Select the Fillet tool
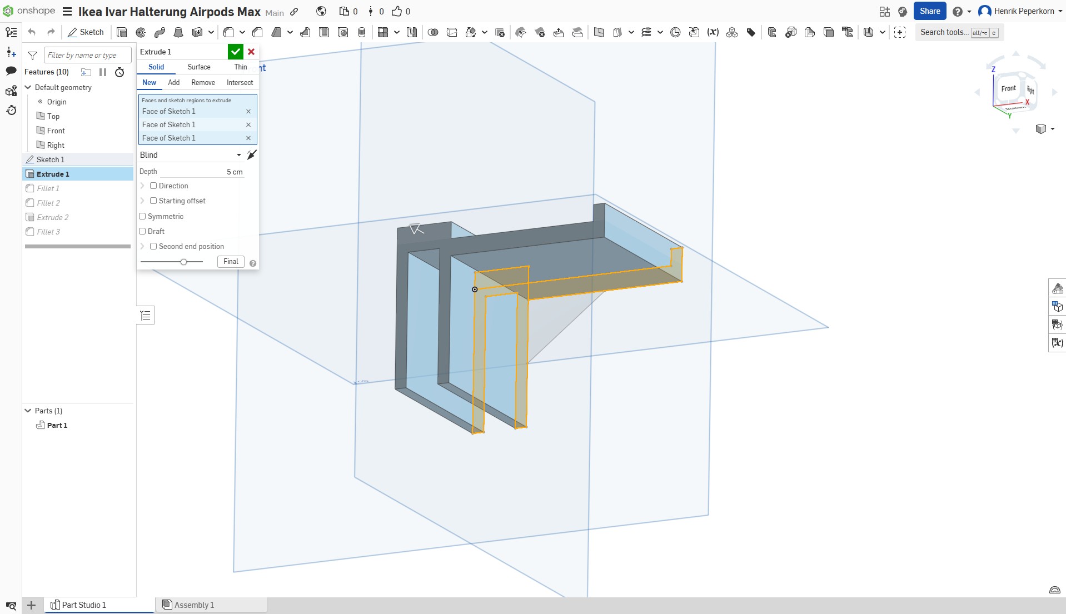Image resolution: width=1066 pixels, height=614 pixels. [x=229, y=32]
